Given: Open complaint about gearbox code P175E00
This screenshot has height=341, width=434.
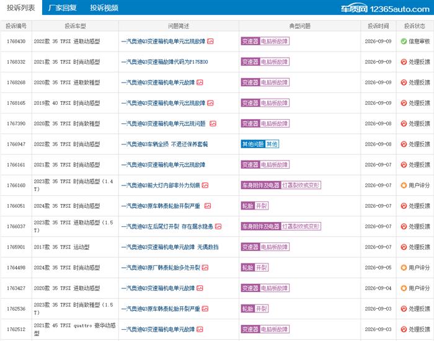Looking at the screenshot, I should click(x=165, y=62).
